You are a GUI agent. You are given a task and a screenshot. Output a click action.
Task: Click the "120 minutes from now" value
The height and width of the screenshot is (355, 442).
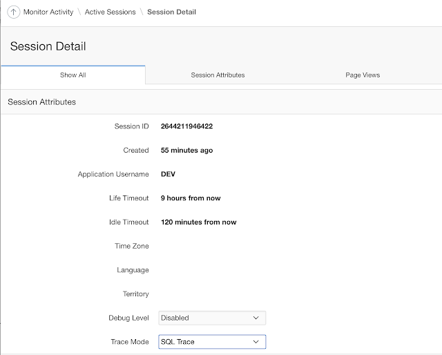click(x=198, y=222)
